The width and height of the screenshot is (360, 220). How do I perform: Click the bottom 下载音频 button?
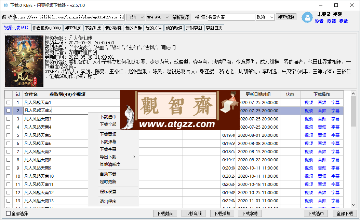(194, 214)
